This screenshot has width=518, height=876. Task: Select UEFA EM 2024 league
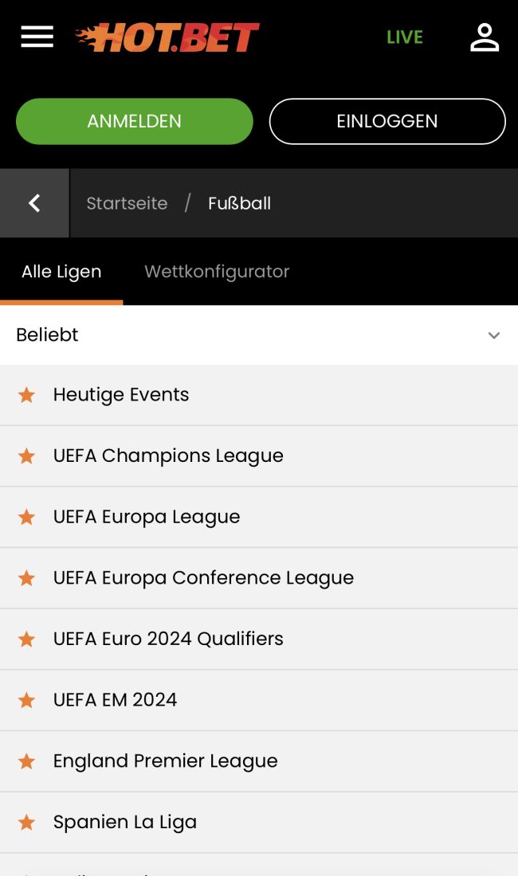click(115, 700)
